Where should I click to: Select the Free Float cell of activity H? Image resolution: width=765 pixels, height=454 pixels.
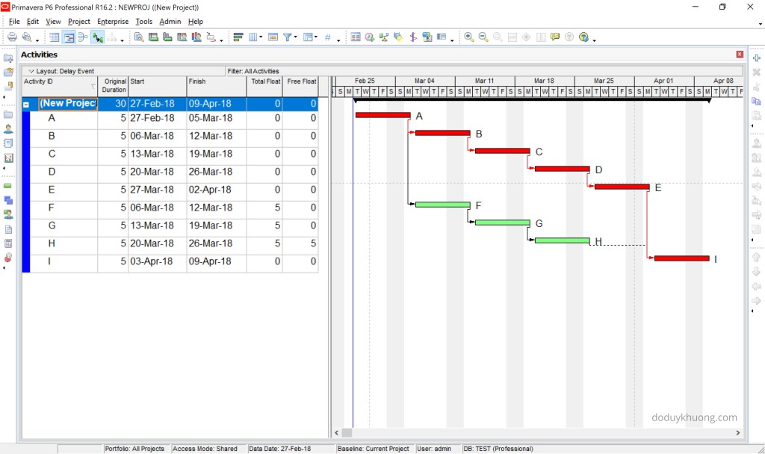pyautogui.click(x=300, y=243)
